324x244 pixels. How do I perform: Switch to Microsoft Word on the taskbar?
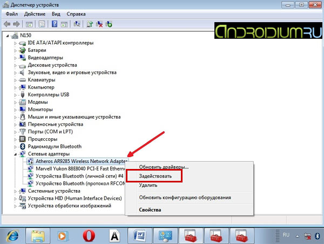pos(140,235)
